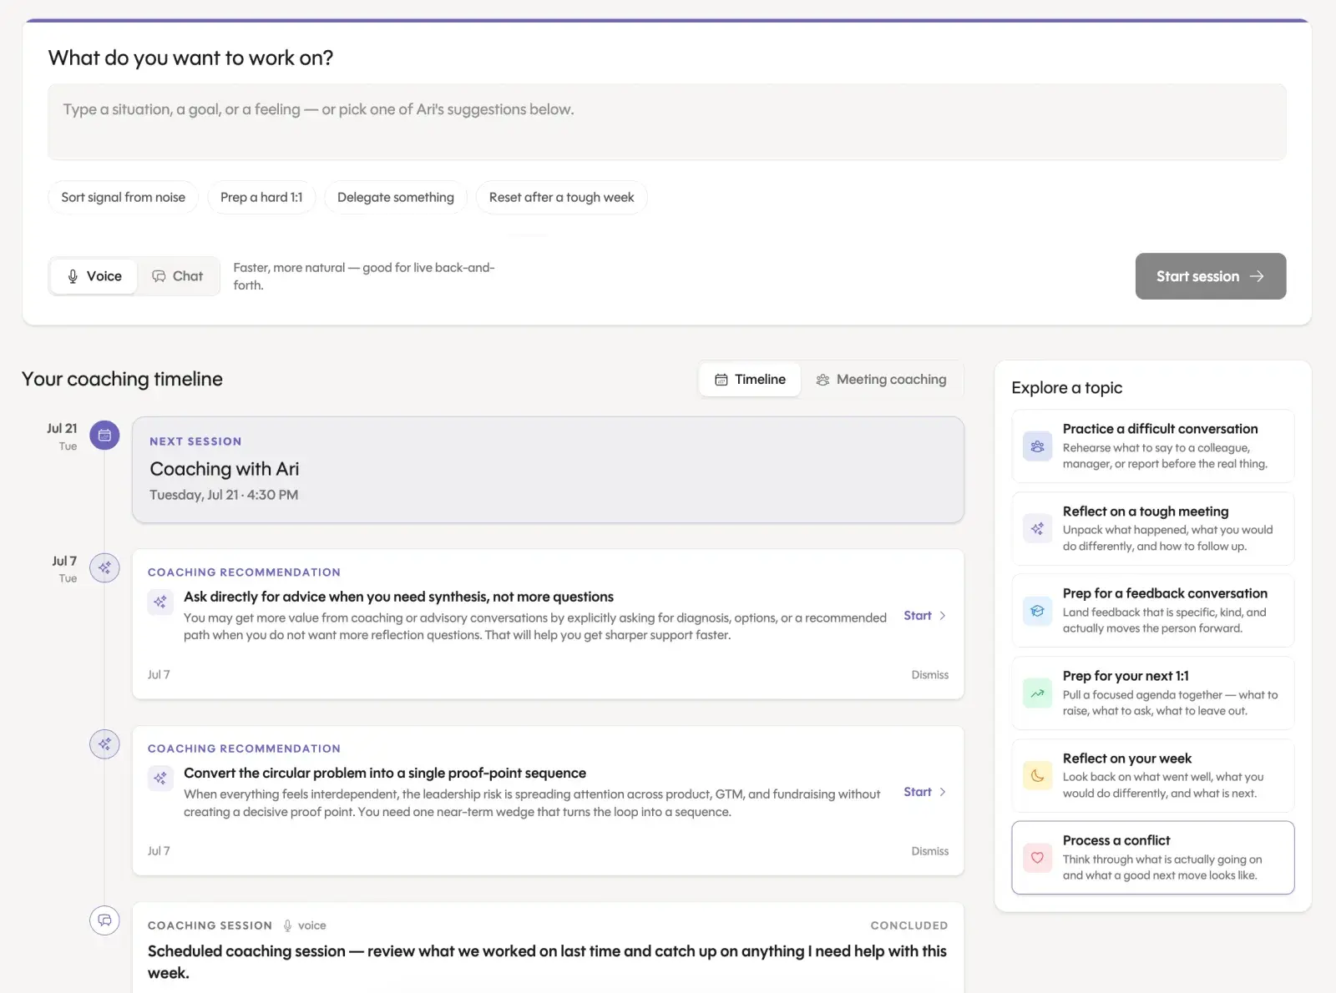This screenshot has height=993, width=1336.
Task: Open the 'Coaching with Ari' next session card
Action: click(x=548, y=470)
